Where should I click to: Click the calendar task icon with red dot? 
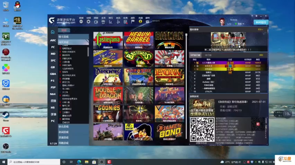(125, 22)
